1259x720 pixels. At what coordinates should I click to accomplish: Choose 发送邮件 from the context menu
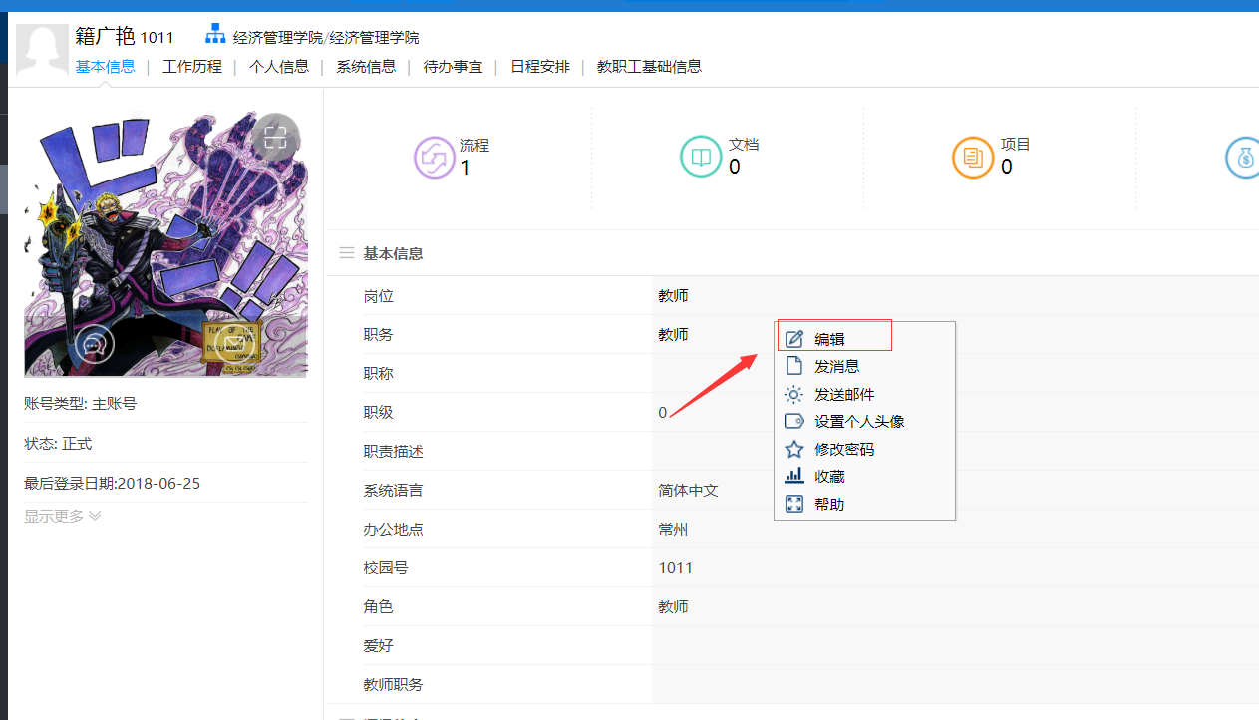pos(844,394)
